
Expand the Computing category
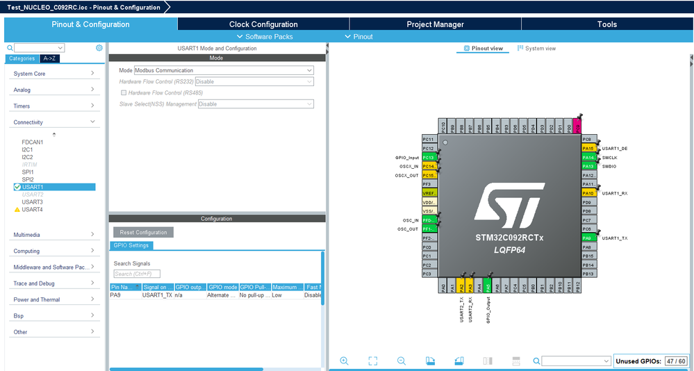coord(54,251)
